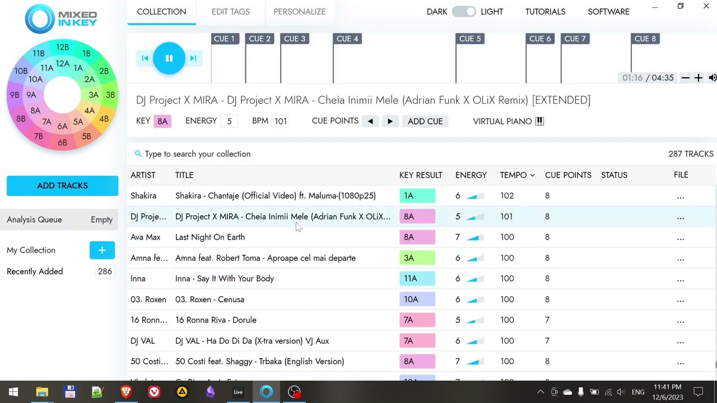717x403 pixels.
Task: Open the Windows notification center
Action: [x=699, y=392]
